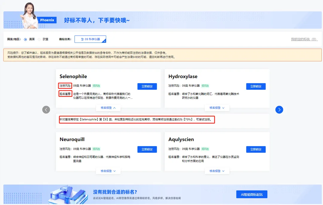Viewport: 323px width, 205px height.
Task: Click the AI智能商标起名 button
Action: coord(252,195)
